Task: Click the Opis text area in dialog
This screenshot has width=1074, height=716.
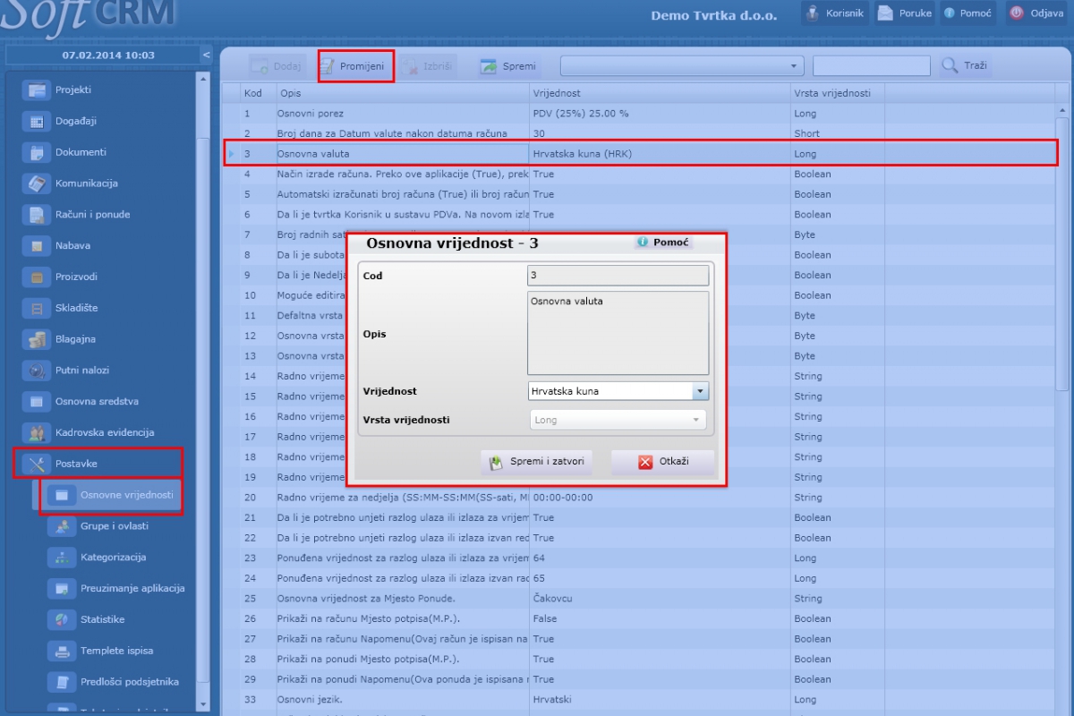Action: 618,333
